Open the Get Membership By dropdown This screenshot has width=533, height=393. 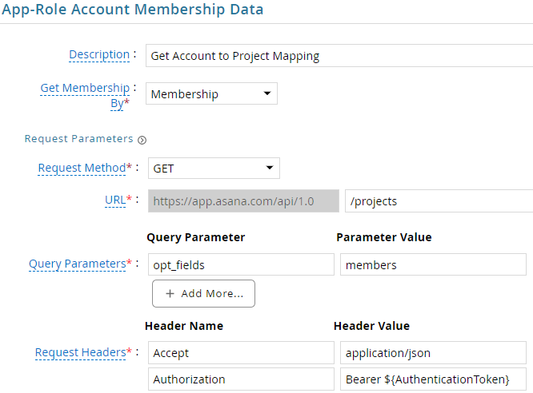click(211, 93)
